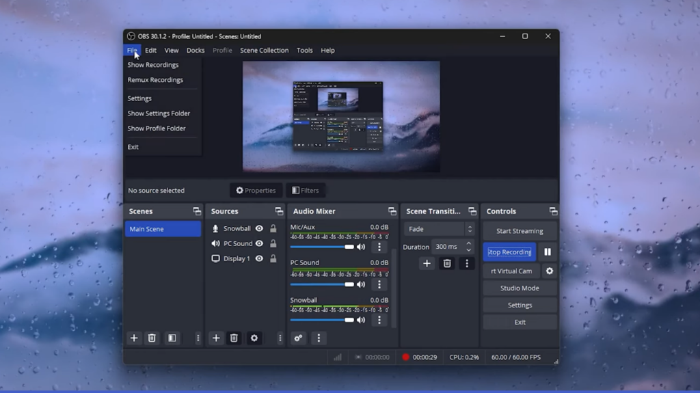Open scene filters icon in Scenes toolbar

tap(172, 338)
